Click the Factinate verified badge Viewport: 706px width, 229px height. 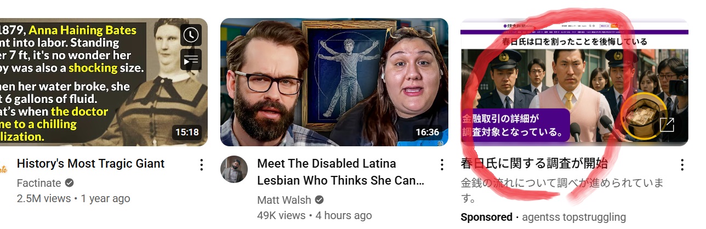click(70, 183)
